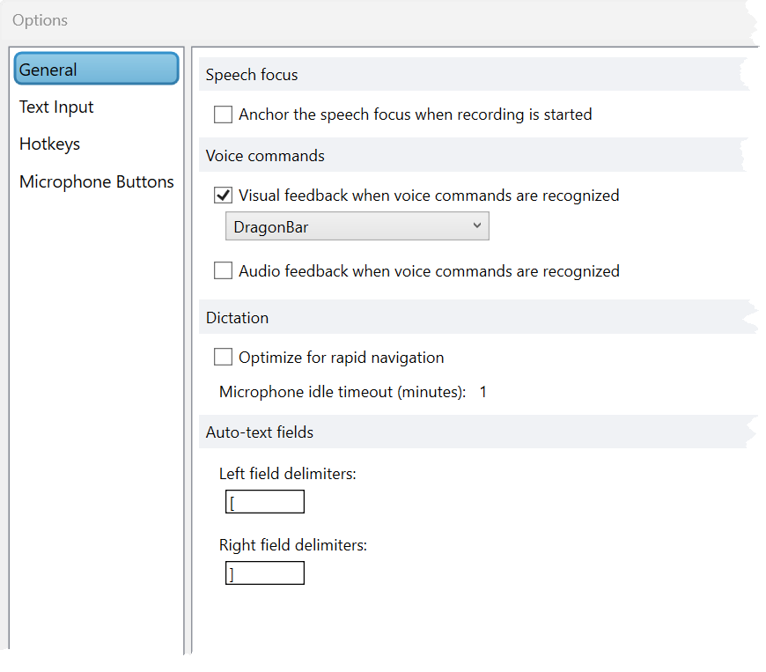The image size is (766, 672).
Task: Click the "Right field delimiters:" label
Action: (x=292, y=545)
